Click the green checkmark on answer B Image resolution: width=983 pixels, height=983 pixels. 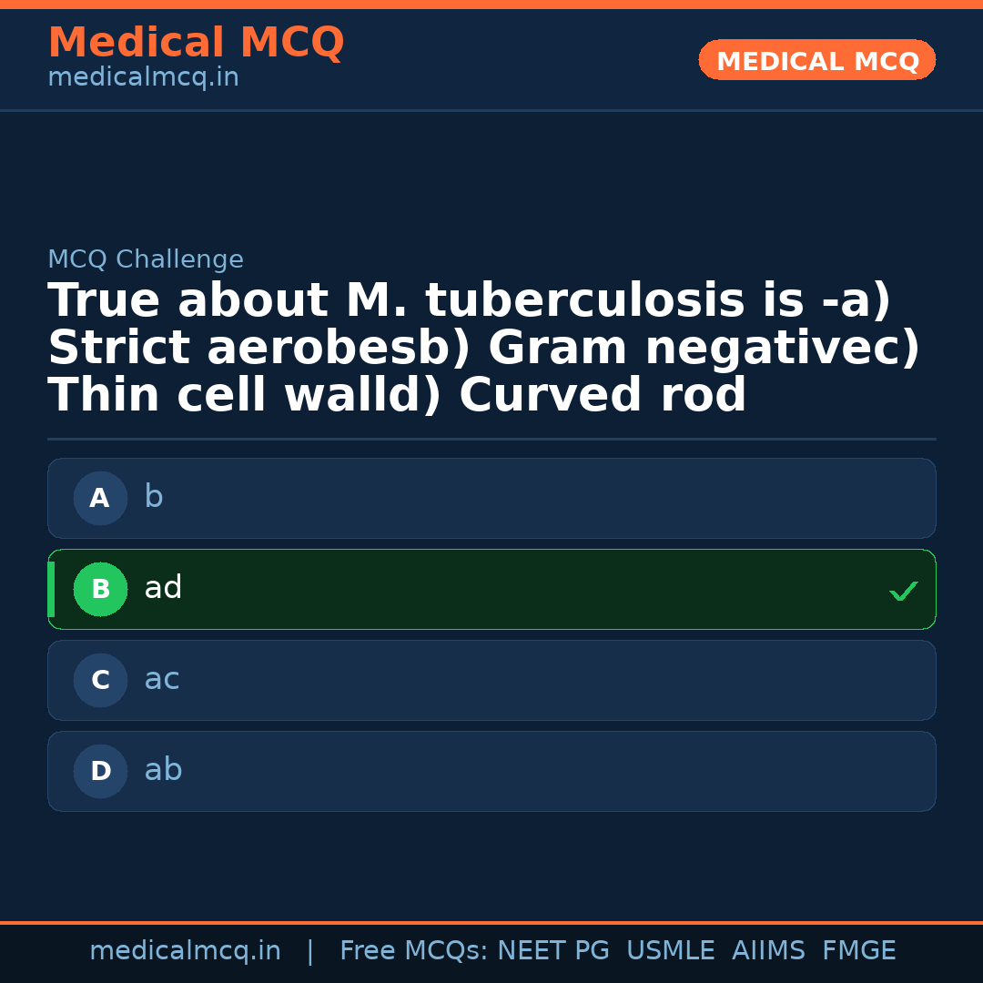coord(904,591)
